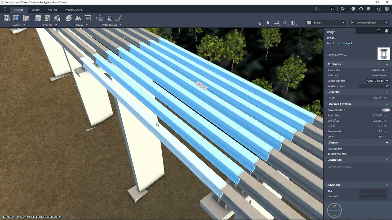Click the Select assembly bridge thumbnail
392x220 pixels.
[383, 54]
